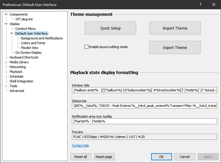Select Colors and Fonts page
The width and height of the screenshot is (221, 163).
point(33,43)
